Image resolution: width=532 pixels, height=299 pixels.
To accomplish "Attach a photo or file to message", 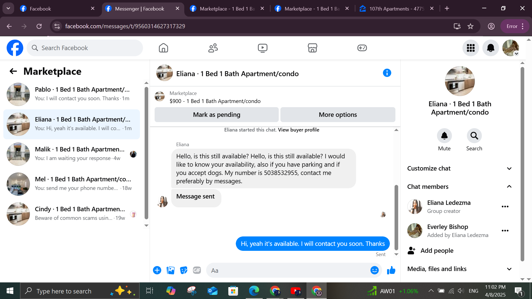I will pyautogui.click(x=170, y=270).
